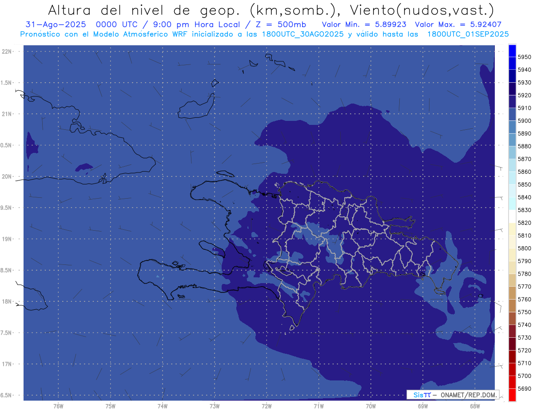Click the longitude axis label "75W"

pos(111,406)
